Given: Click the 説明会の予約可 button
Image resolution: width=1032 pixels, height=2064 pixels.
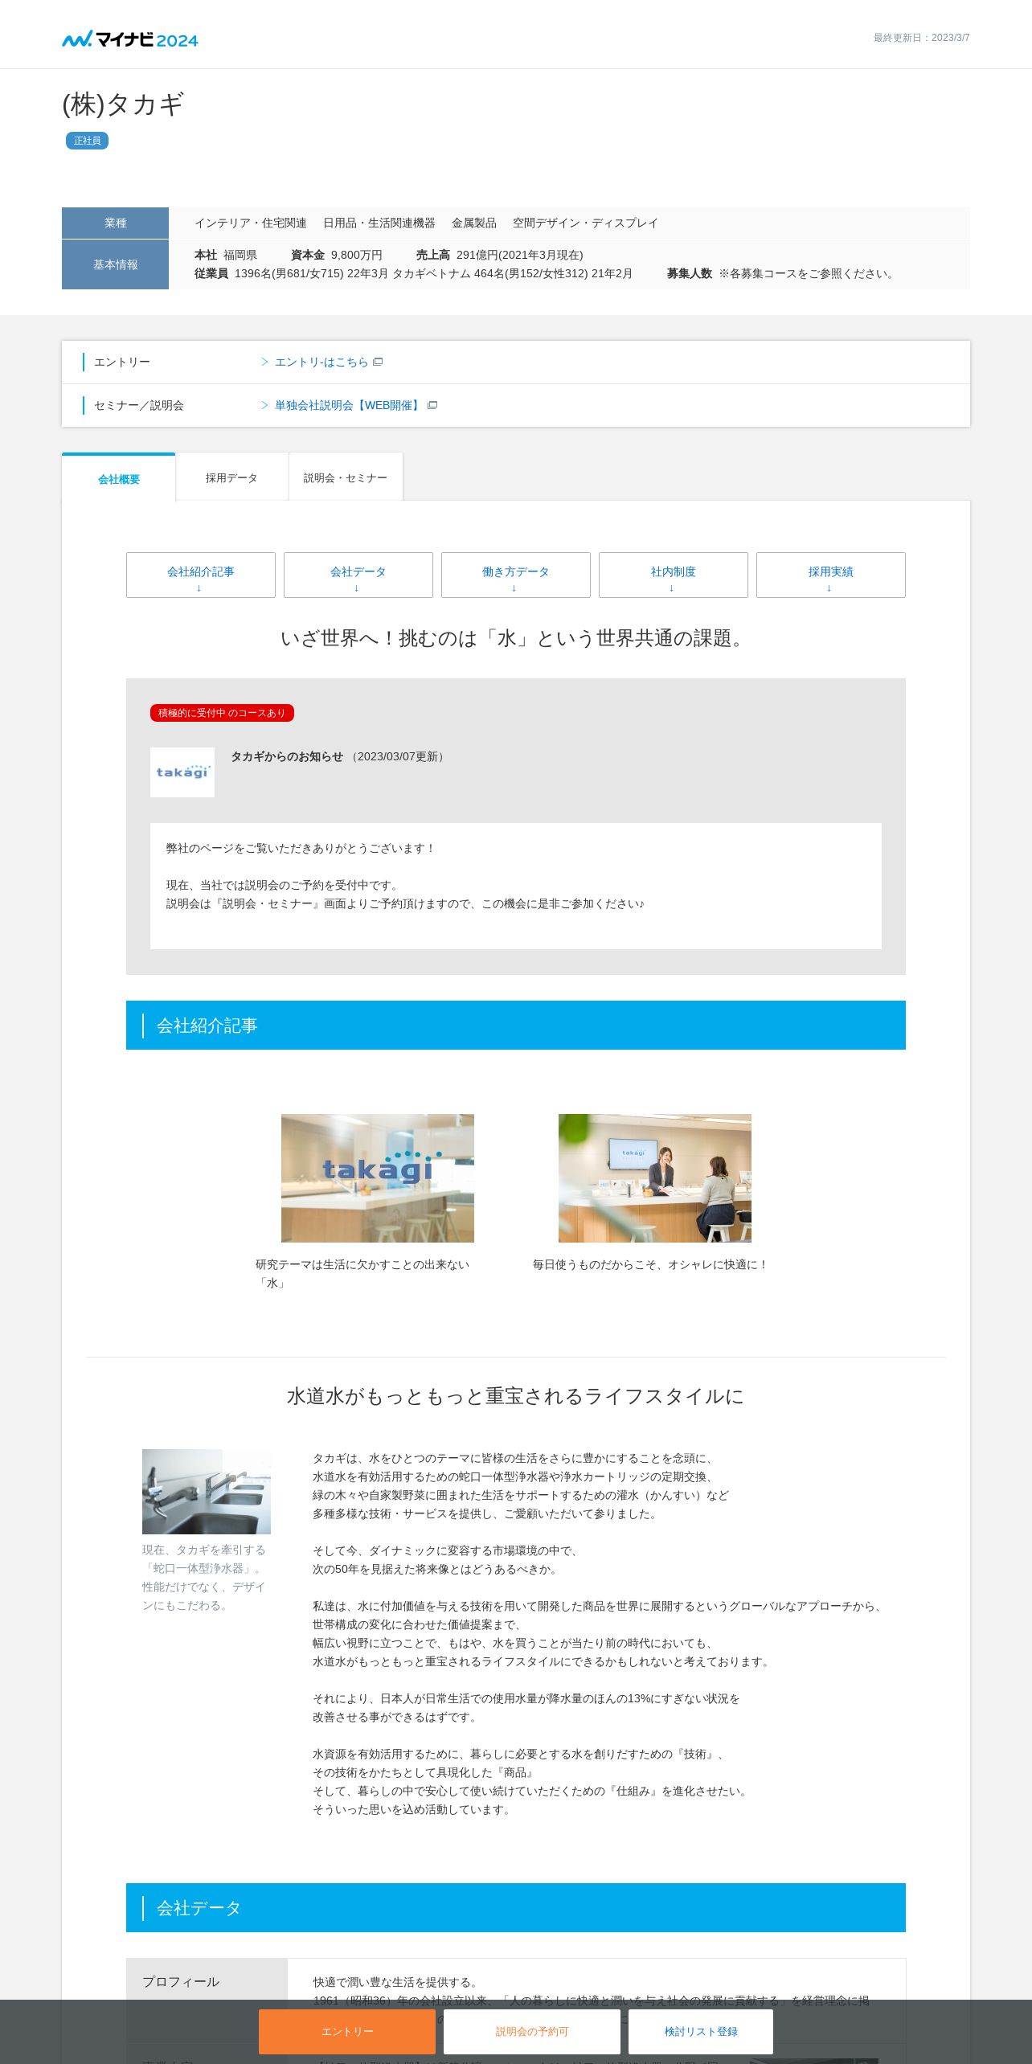Looking at the screenshot, I should point(532,2032).
